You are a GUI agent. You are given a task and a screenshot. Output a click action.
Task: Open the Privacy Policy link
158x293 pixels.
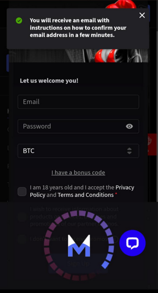click(82, 191)
